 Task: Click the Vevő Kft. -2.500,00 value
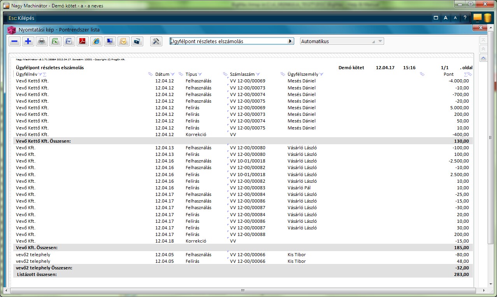458,161
